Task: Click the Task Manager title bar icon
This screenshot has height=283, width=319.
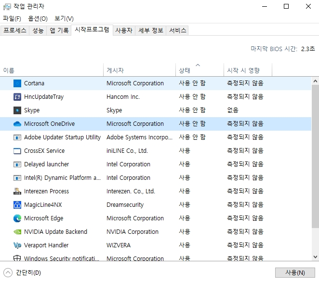Action: pos(7,7)
